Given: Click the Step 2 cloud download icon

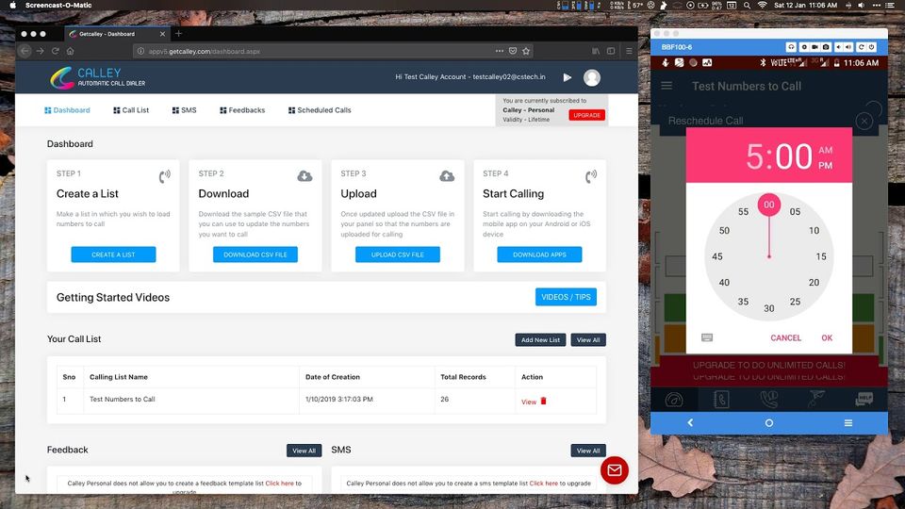Looking at the screenshot, I should [304, 176].
